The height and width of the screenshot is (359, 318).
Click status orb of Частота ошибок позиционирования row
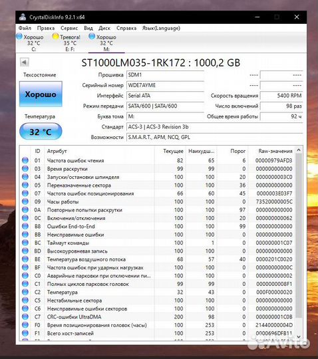[x=25, y=193]
